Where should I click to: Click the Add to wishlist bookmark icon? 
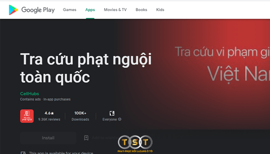[86, 138]
